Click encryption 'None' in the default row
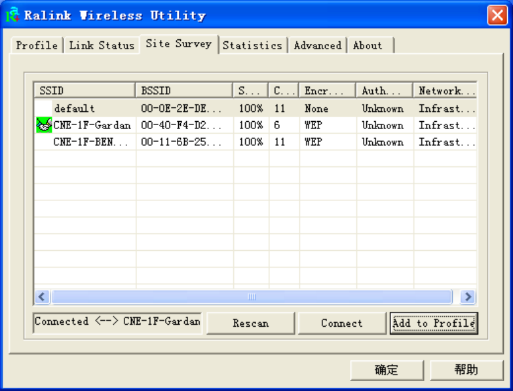Viewport: 513px width, 391px height. pyautogui.click(x=316, y=108)
